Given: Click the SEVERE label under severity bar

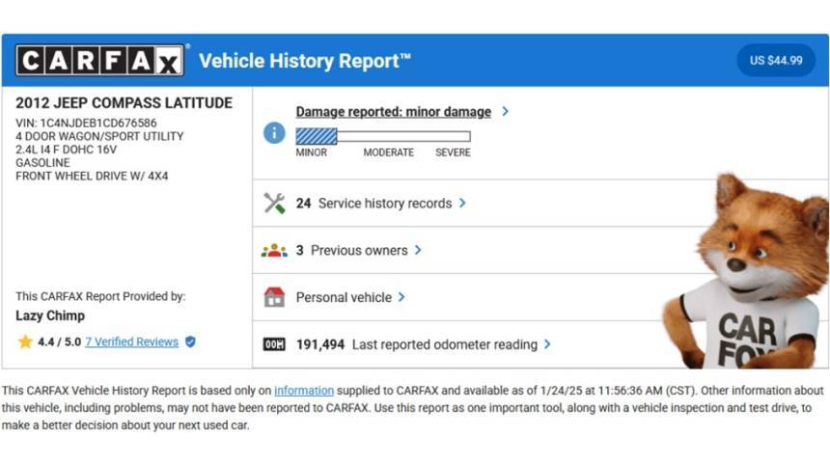Looking at the screenshot, I should click(453, 152).
